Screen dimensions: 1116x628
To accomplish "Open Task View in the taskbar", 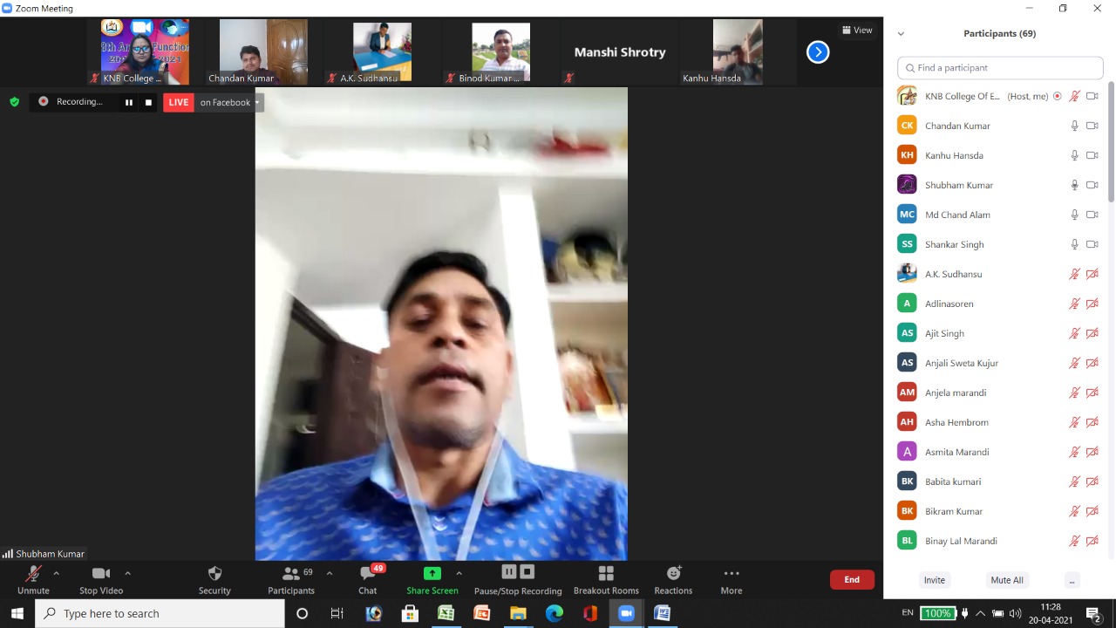I will pyautogui.click(x=337, y=613).
